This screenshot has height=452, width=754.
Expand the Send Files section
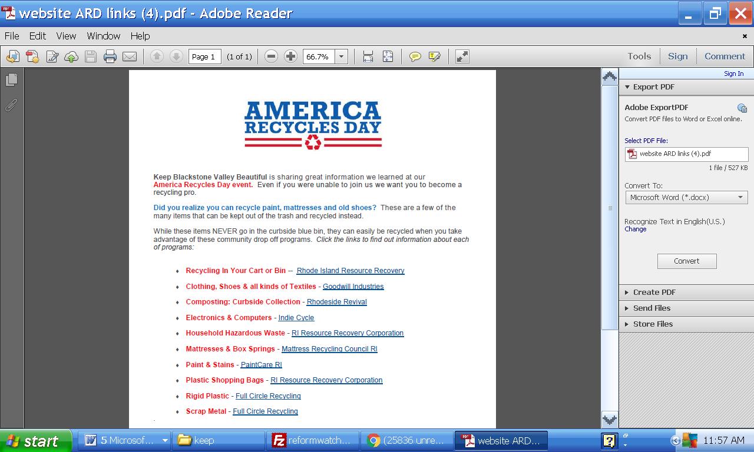click(x=652, y=308)
